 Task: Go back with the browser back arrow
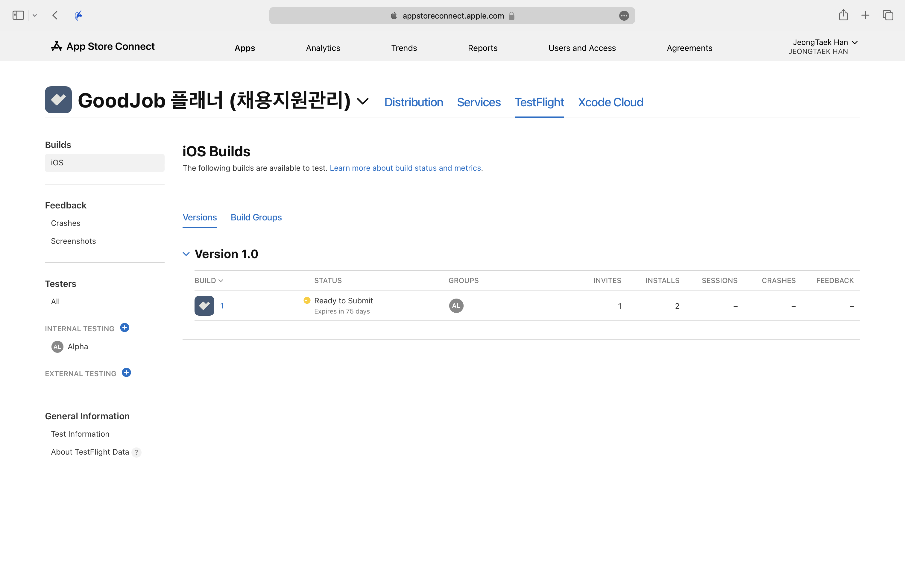[55, 15]
